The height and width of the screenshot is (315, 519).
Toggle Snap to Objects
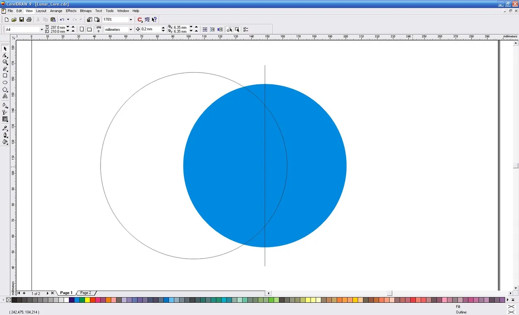coord(220,30)
